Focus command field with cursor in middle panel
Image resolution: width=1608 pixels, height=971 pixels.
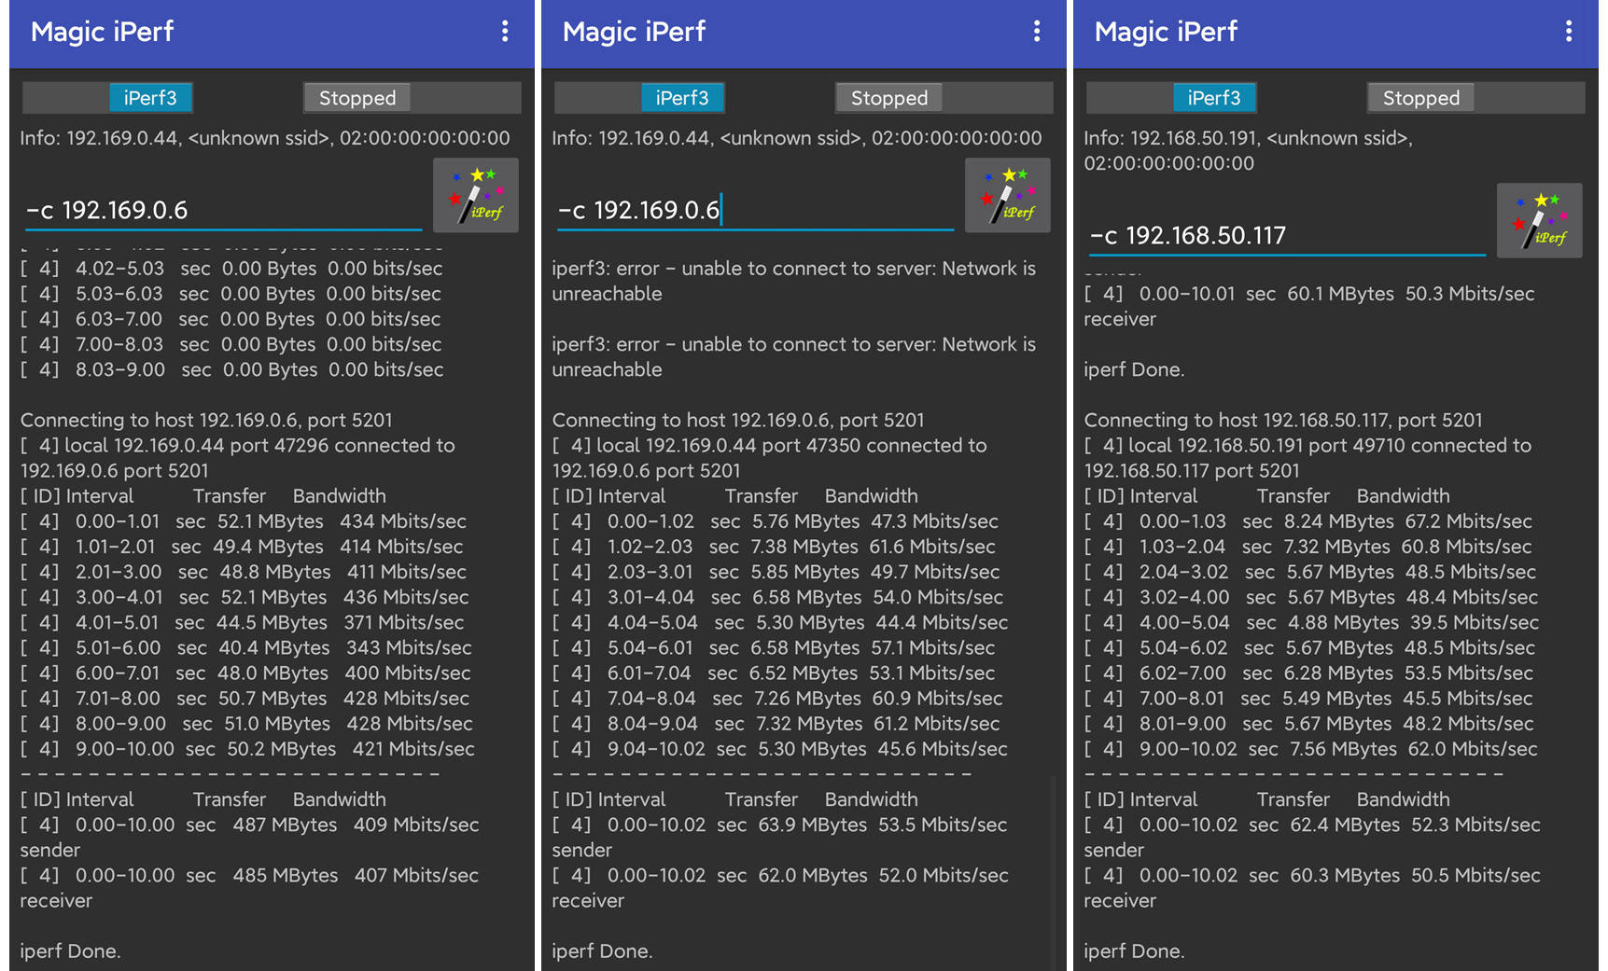pos(754,211)
